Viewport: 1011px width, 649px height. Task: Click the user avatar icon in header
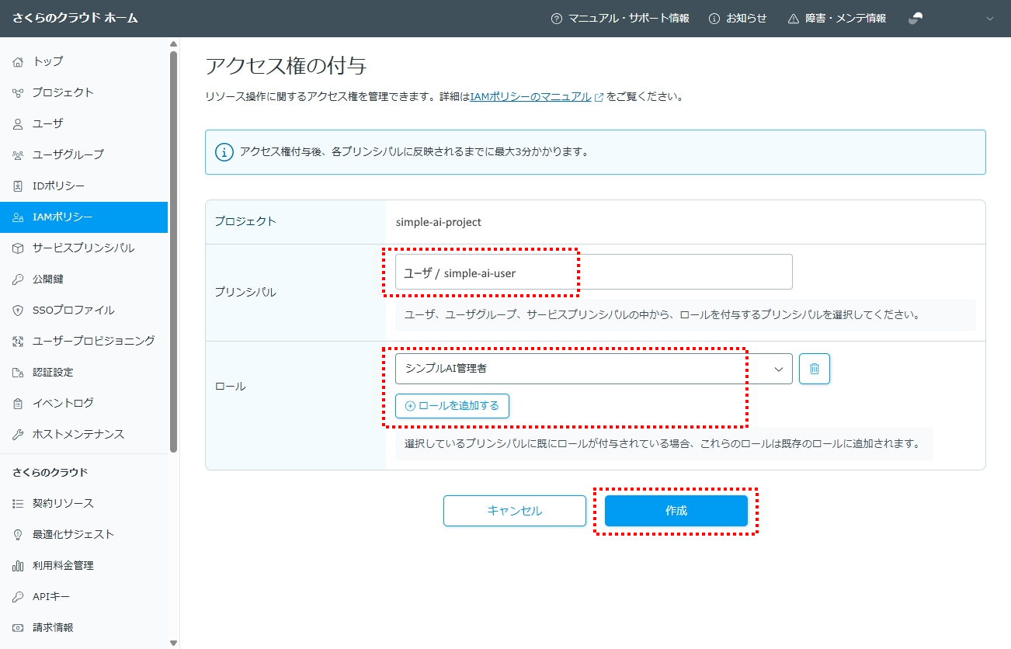[x=915, y=19]
